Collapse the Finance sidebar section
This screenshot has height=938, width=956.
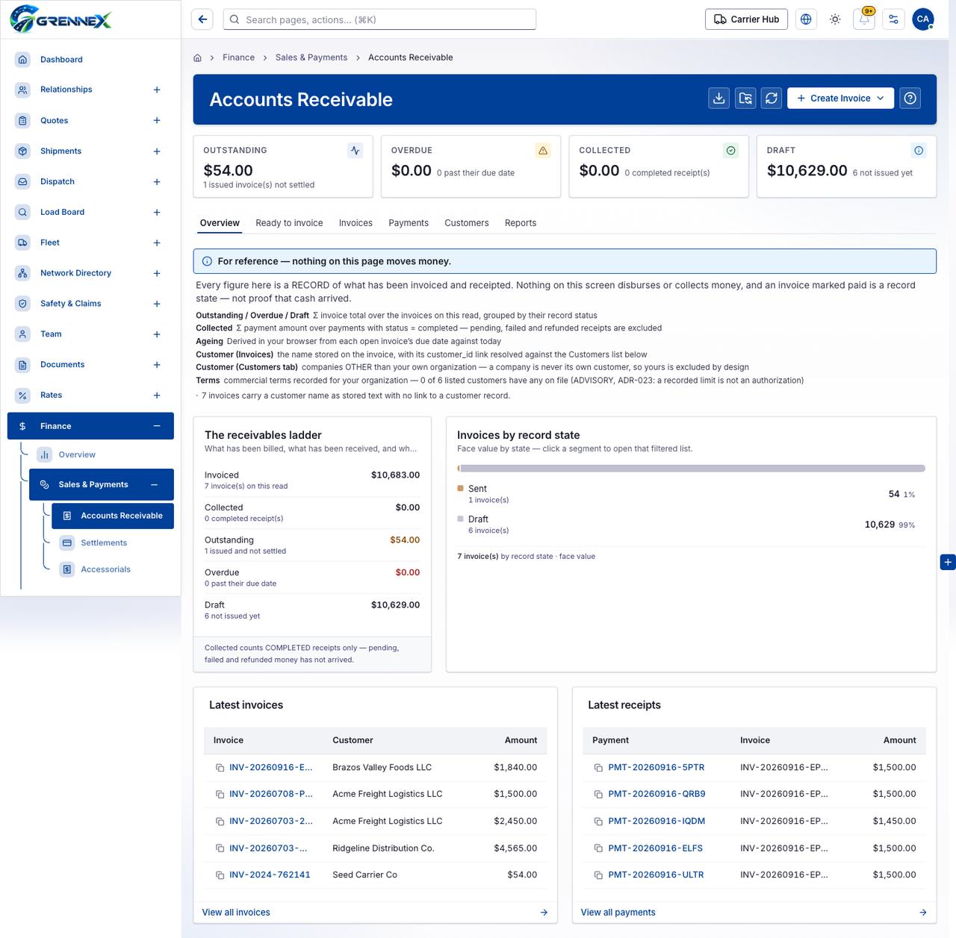157,426
